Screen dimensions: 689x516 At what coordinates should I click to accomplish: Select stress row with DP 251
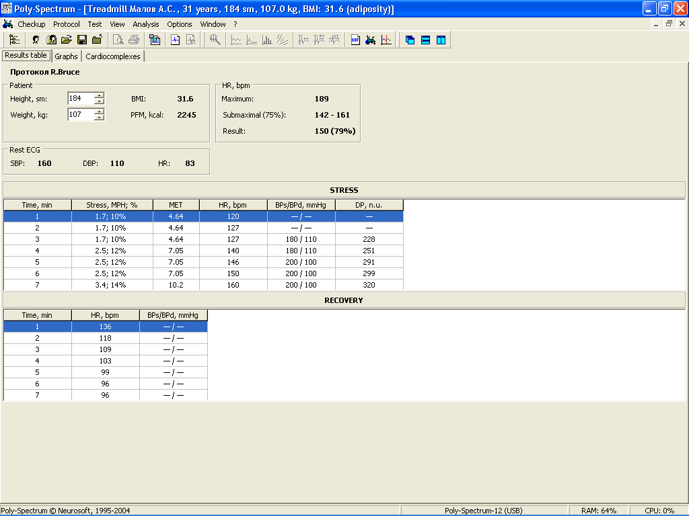(x=203, y=251)
